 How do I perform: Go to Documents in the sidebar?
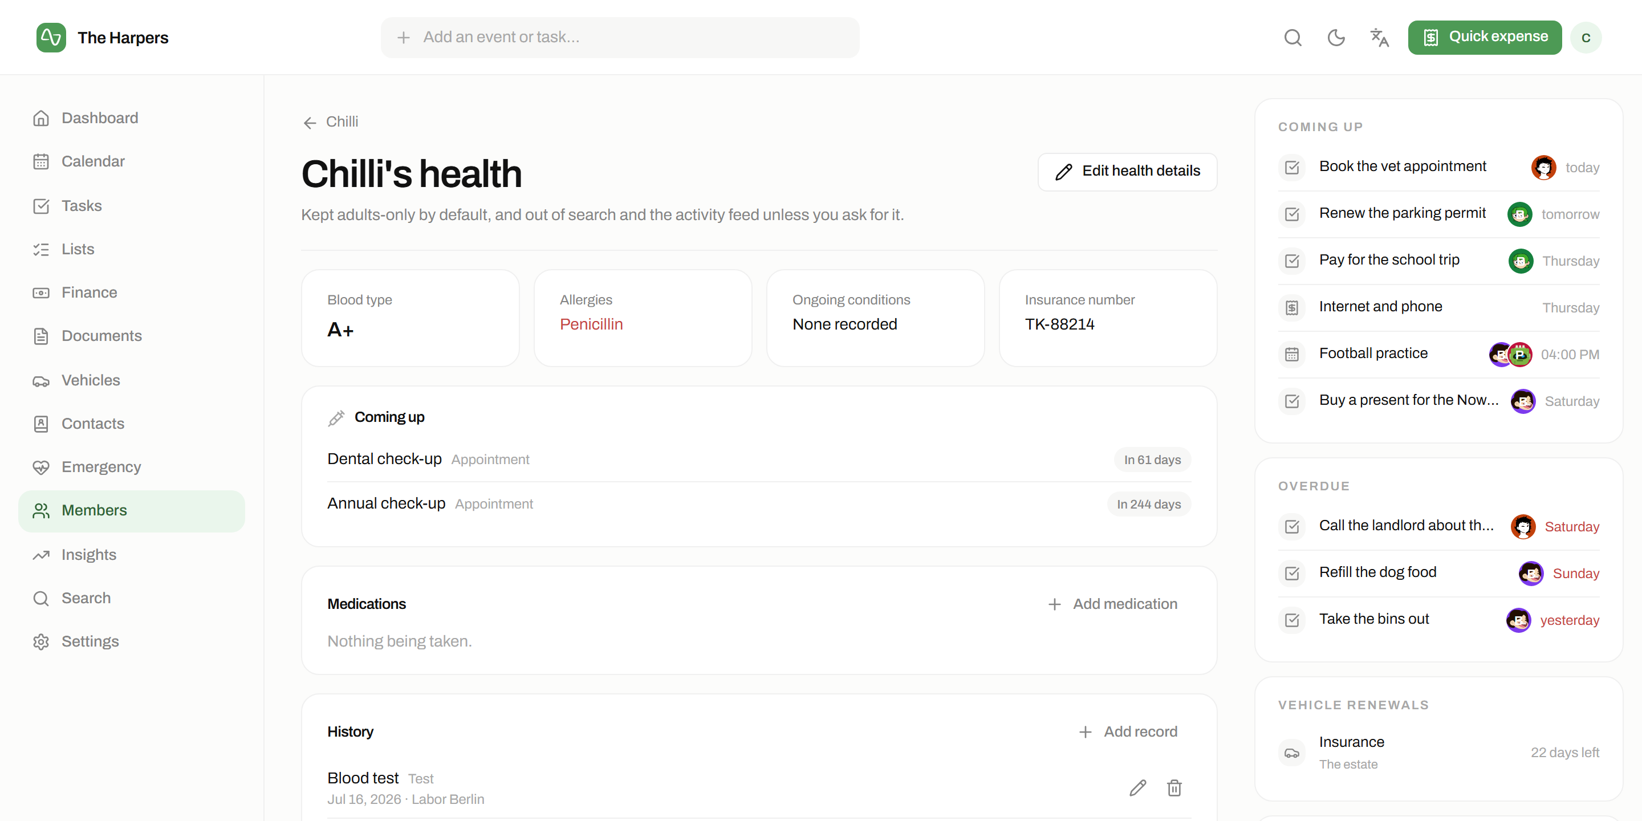click(x=131, y=336)
